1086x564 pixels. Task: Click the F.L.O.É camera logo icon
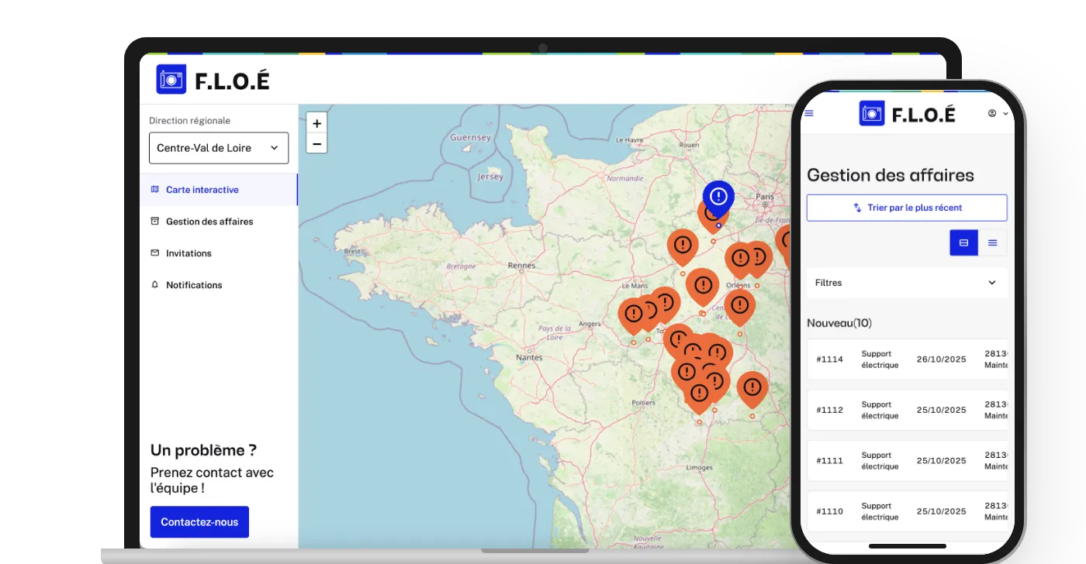click(171, 78)
